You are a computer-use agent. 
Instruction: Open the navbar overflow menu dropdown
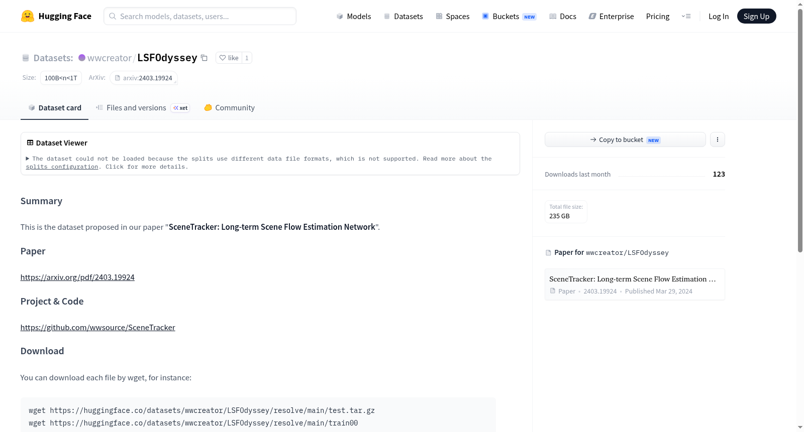tap(686, 16)
